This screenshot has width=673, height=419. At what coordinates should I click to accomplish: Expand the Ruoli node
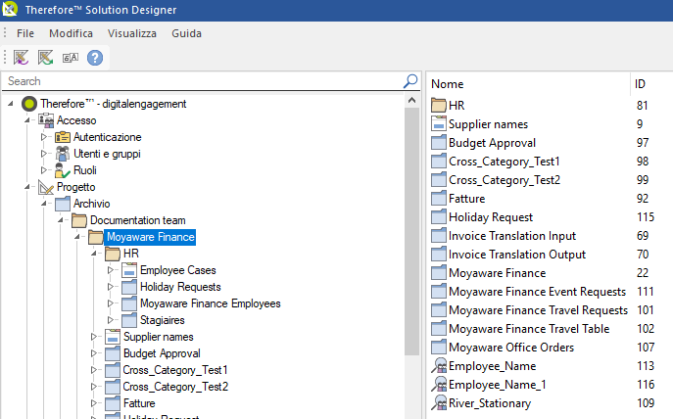pyautogui.click(x=44, y=170)
